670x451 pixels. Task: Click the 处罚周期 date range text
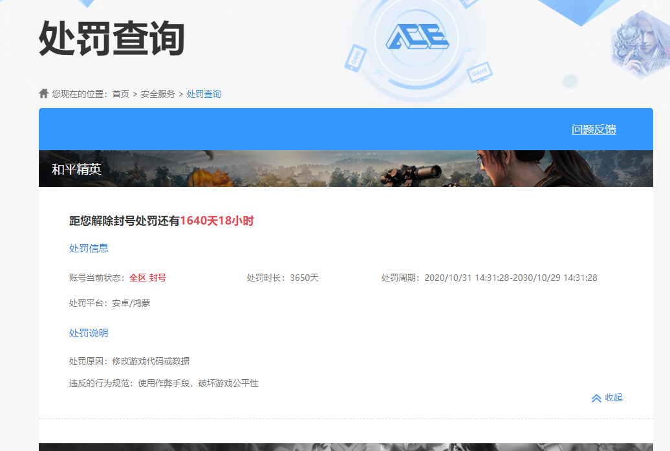[490, 278]
